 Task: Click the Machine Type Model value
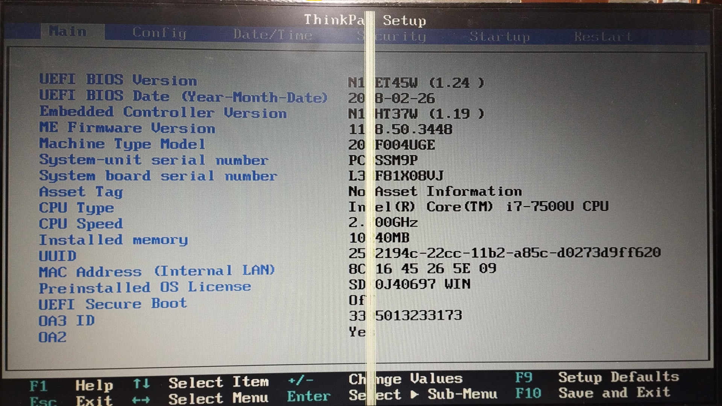click(391, 145)
